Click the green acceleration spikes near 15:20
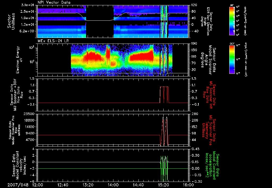 pyautogui.click(x=164, y=168)
